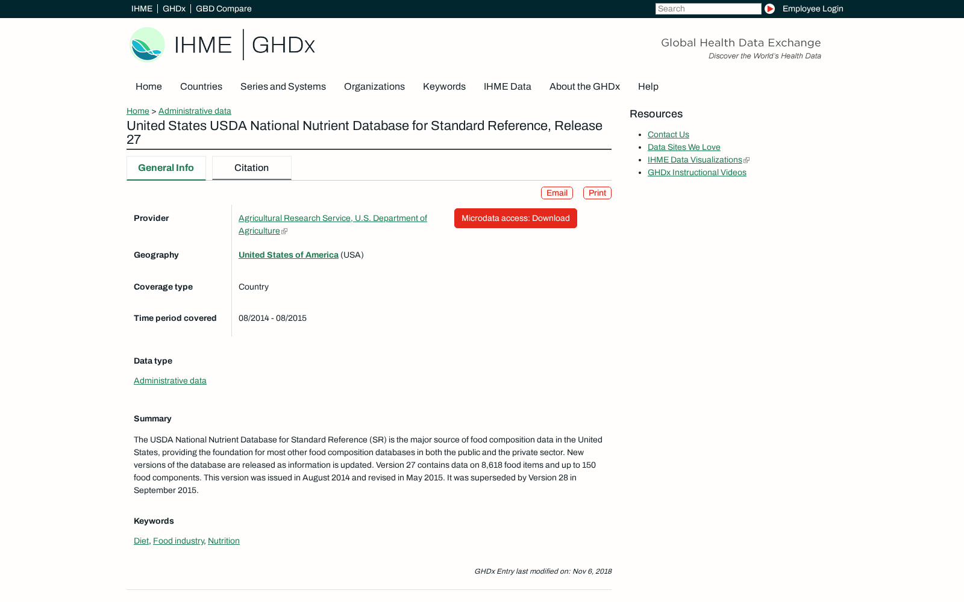This screenshot has width=964, height=602.
Task: Open the GHDx link in top bar
Action: coord(174,8)
